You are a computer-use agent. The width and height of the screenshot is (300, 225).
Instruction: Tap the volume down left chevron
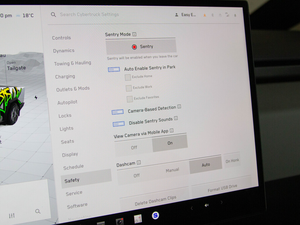click(x=192, y=208)
